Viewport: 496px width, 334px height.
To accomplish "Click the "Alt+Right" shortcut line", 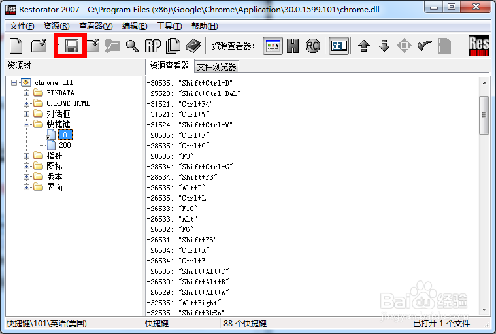I will pos(184,303).
